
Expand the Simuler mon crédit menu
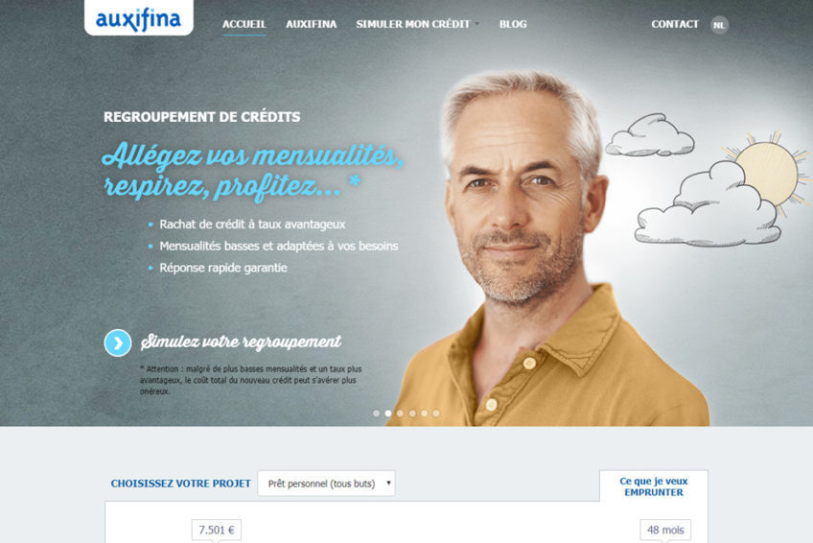(417, 24)
